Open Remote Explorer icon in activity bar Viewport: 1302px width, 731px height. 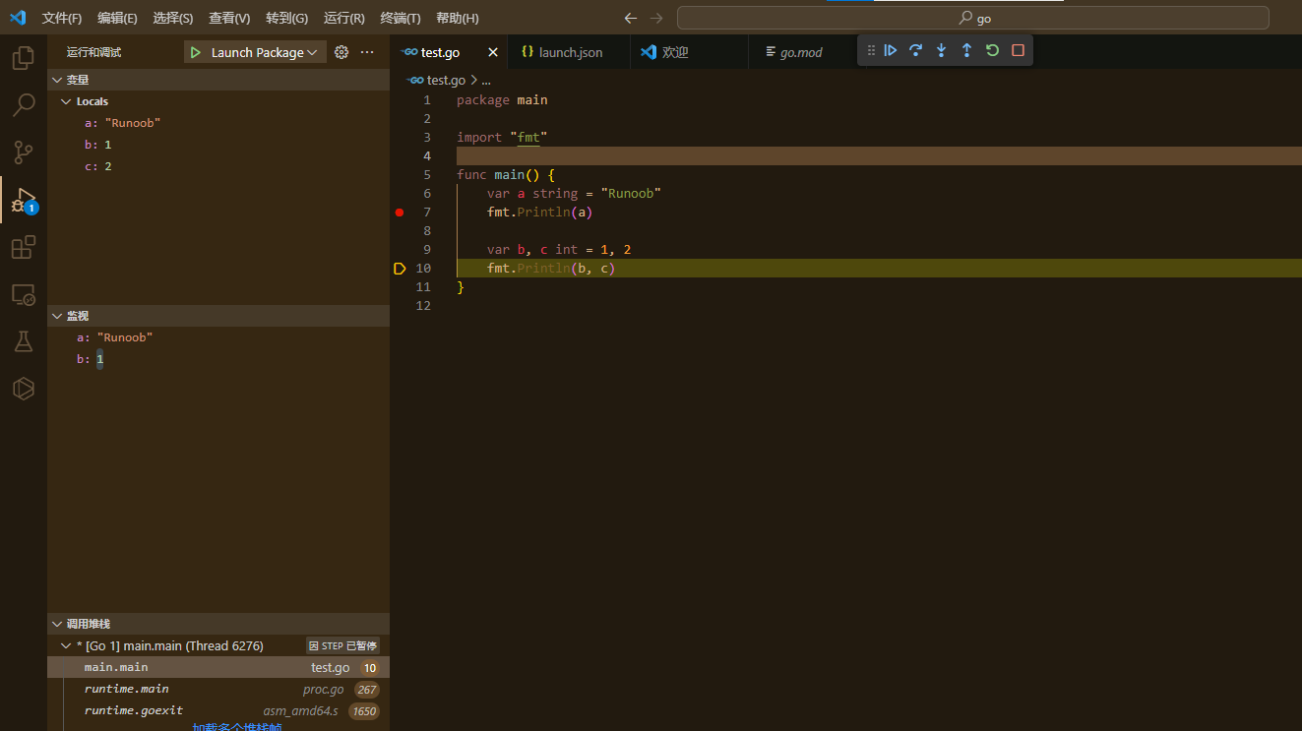pyautogui.click(x=23, y=294)
